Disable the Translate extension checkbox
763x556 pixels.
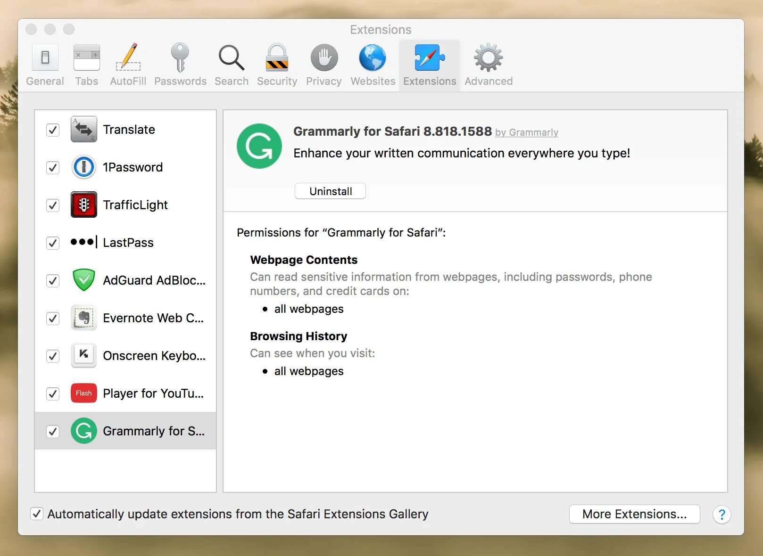[x=53, y=130]
